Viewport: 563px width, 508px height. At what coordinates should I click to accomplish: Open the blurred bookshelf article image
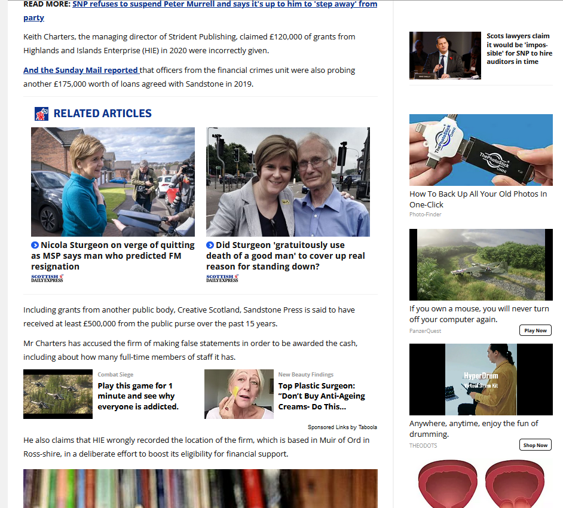pos(200,489)
